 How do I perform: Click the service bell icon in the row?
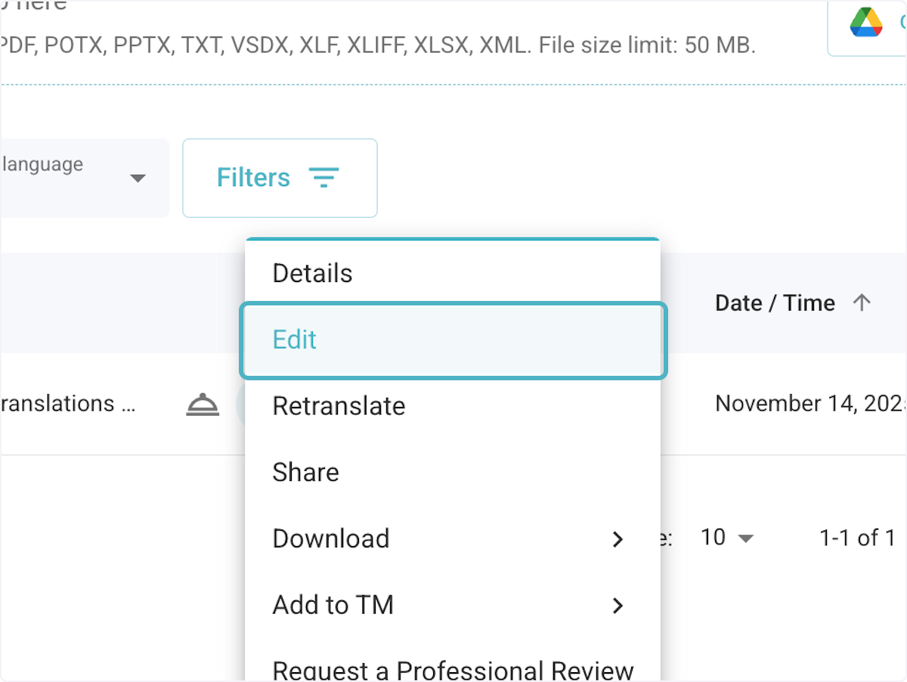[203, 405]
